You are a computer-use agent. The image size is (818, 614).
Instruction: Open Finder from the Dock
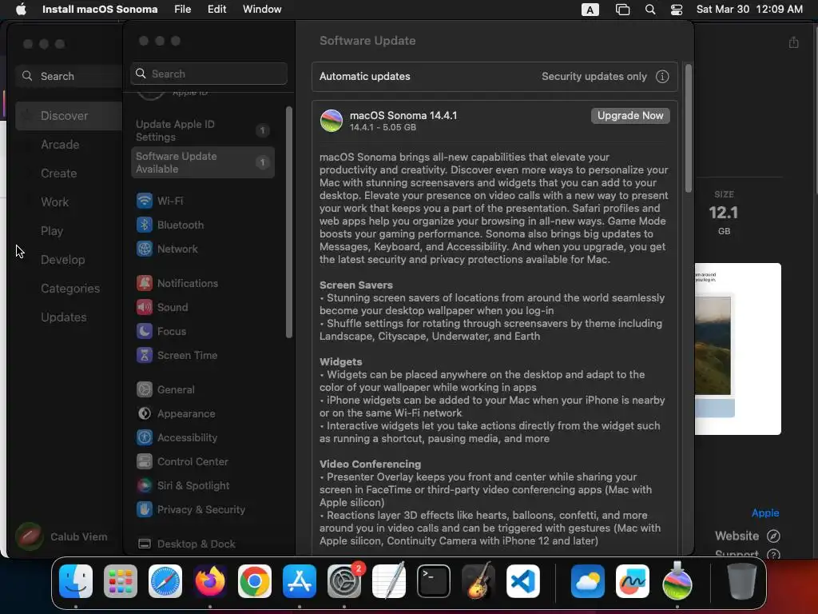point(76,581)
